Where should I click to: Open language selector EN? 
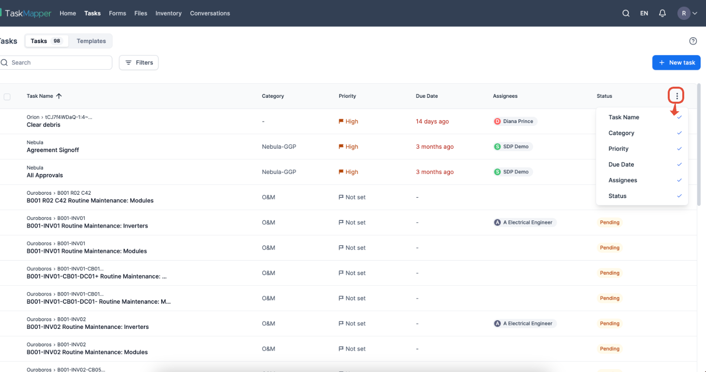click(x=644, y=14)
